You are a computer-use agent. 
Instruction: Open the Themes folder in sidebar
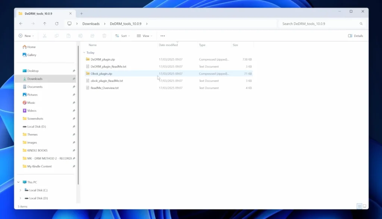pos(32,134)
